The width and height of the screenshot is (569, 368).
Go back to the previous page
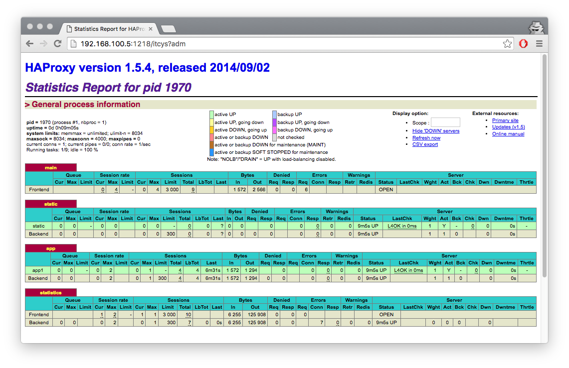[x=30, y=44]
